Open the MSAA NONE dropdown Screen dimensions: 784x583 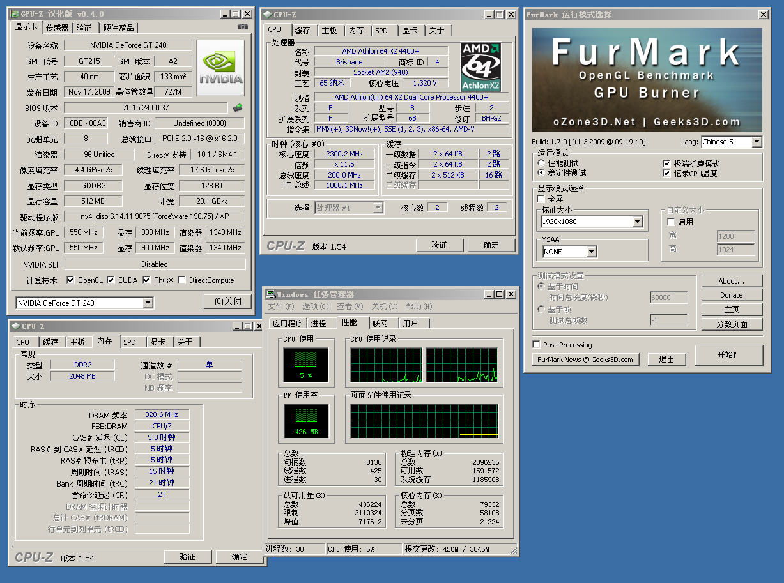(591, 252)
